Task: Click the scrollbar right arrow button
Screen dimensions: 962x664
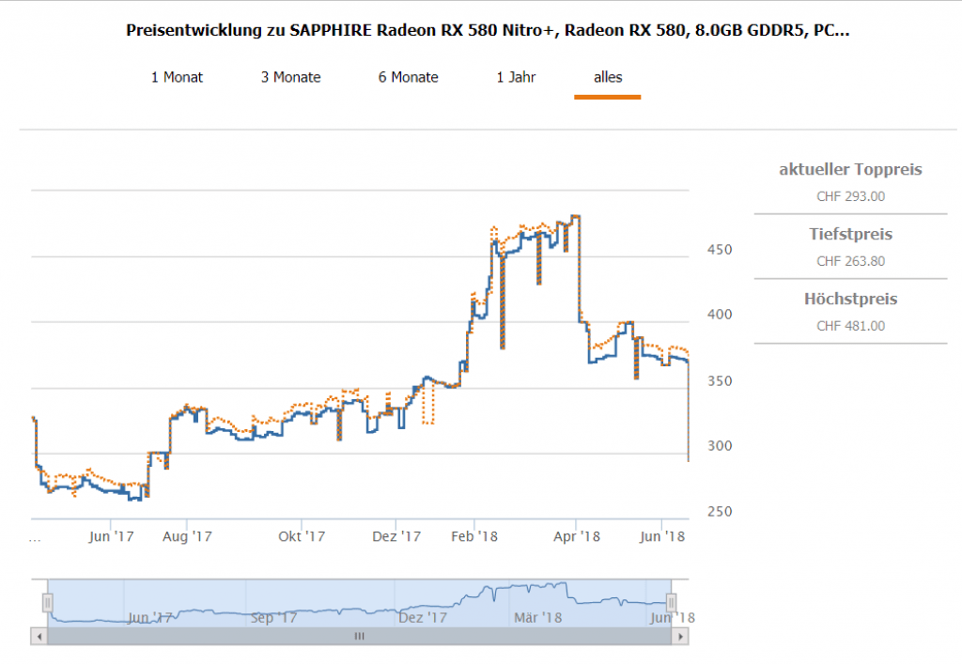Action: pyautogui.click(x=679, y=636)
